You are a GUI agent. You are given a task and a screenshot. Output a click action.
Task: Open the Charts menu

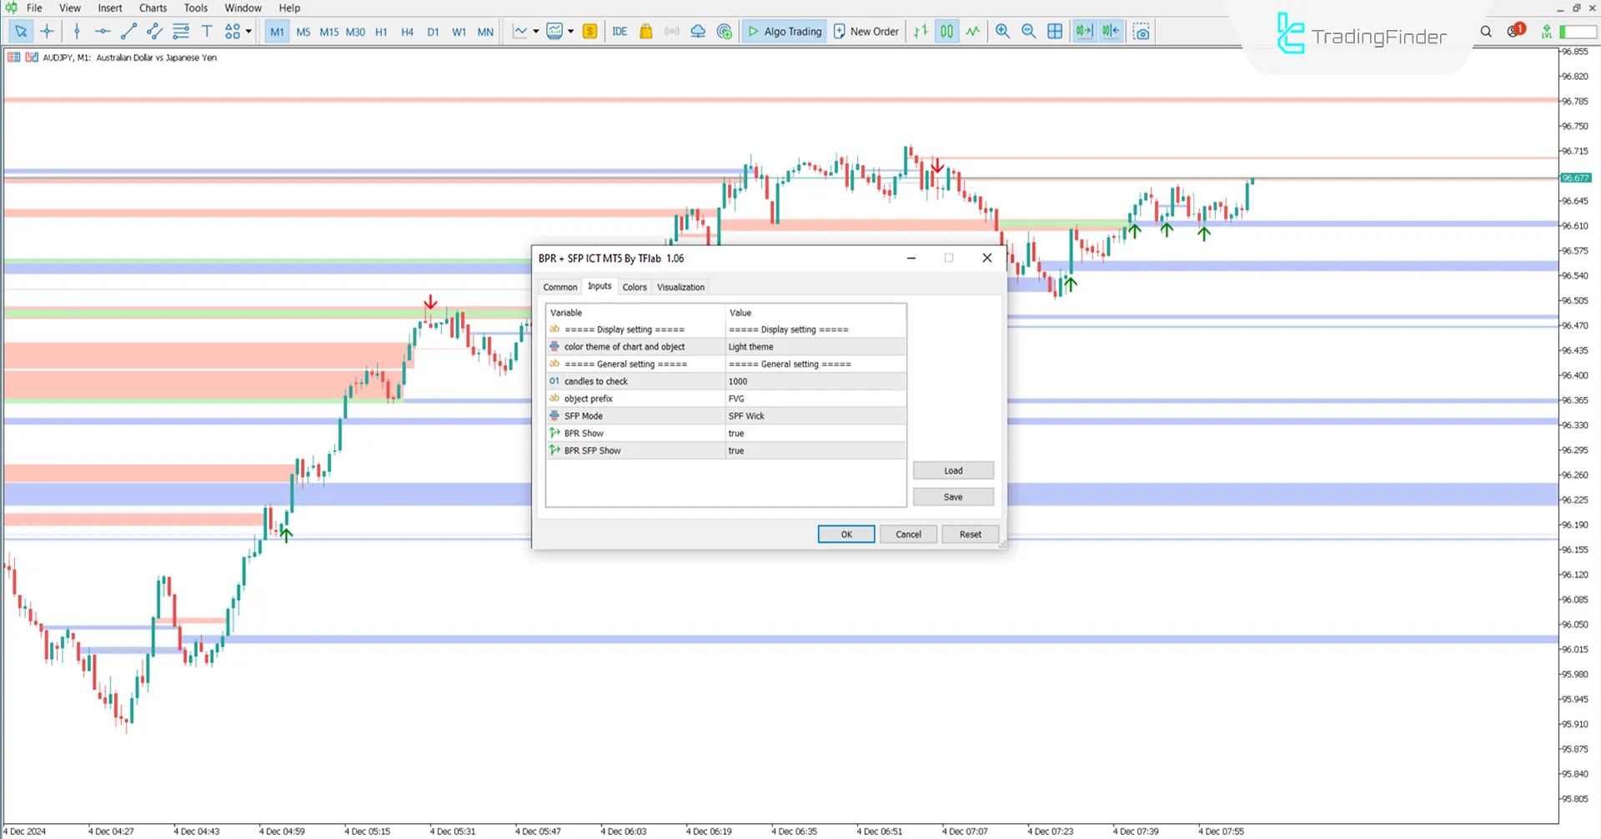click(153, 8)
